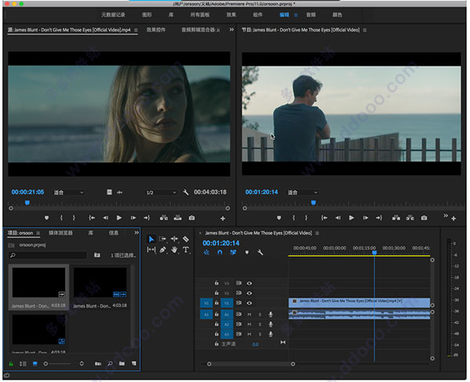Select the Slip tool
470x382 pixels.
(x=151, y=250)
